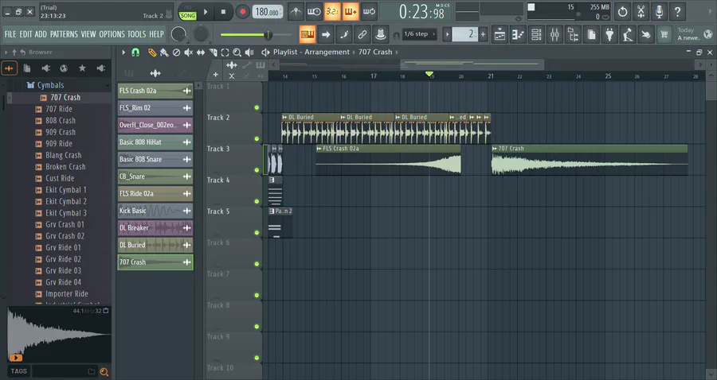Add a new pattern with plus button

pyautogui.click(x=483, y=34)
